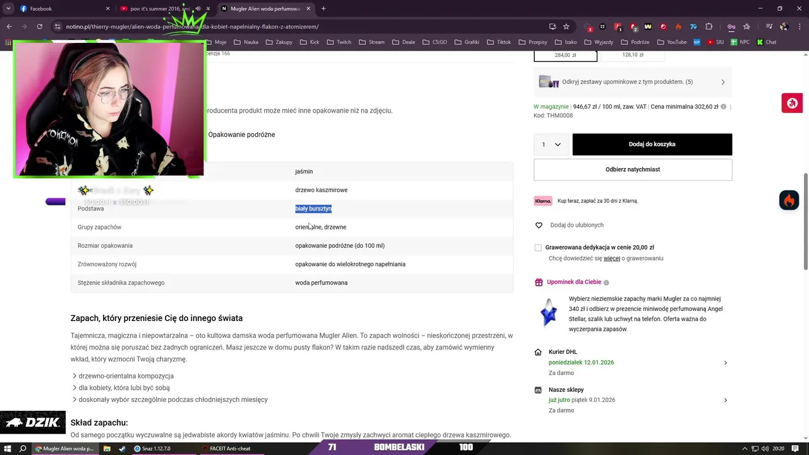Click the Grupy zapachów row label
This screenshot has width=809, height=455.
99,227
